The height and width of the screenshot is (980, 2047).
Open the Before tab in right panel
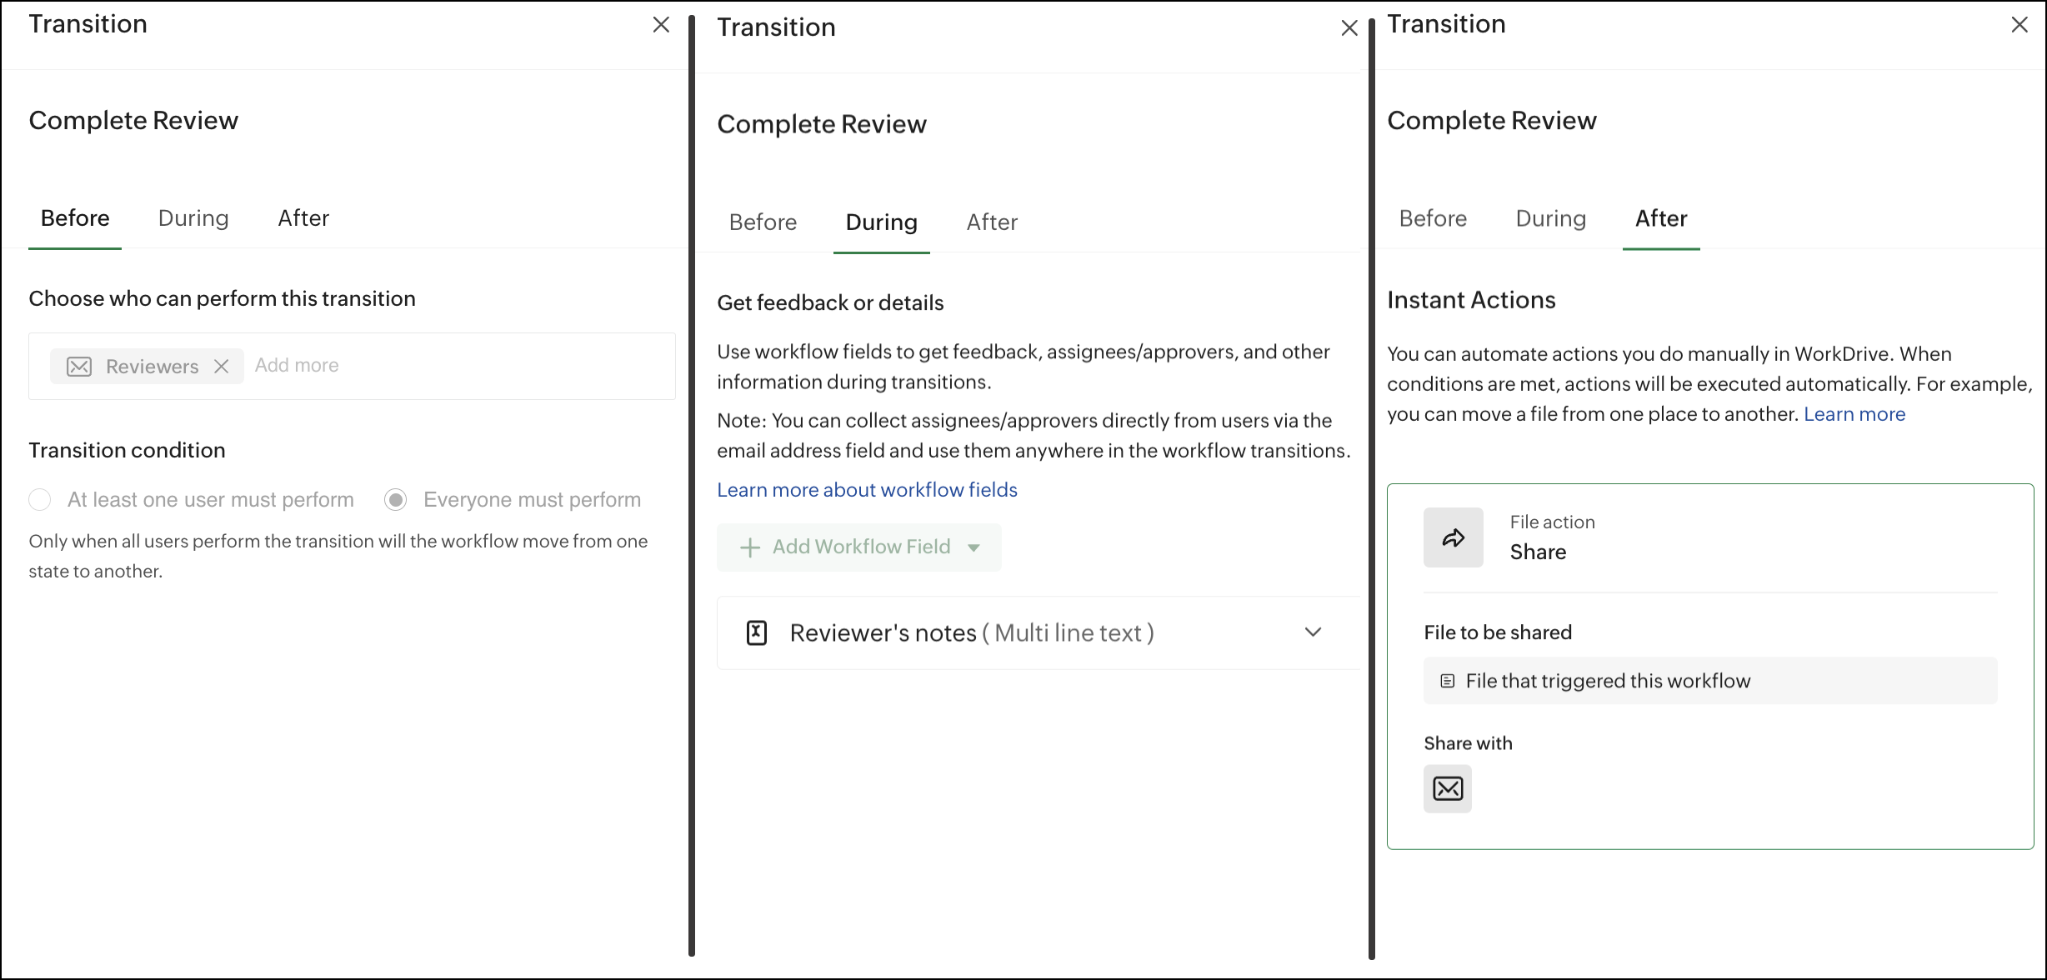pos(1433,218)
